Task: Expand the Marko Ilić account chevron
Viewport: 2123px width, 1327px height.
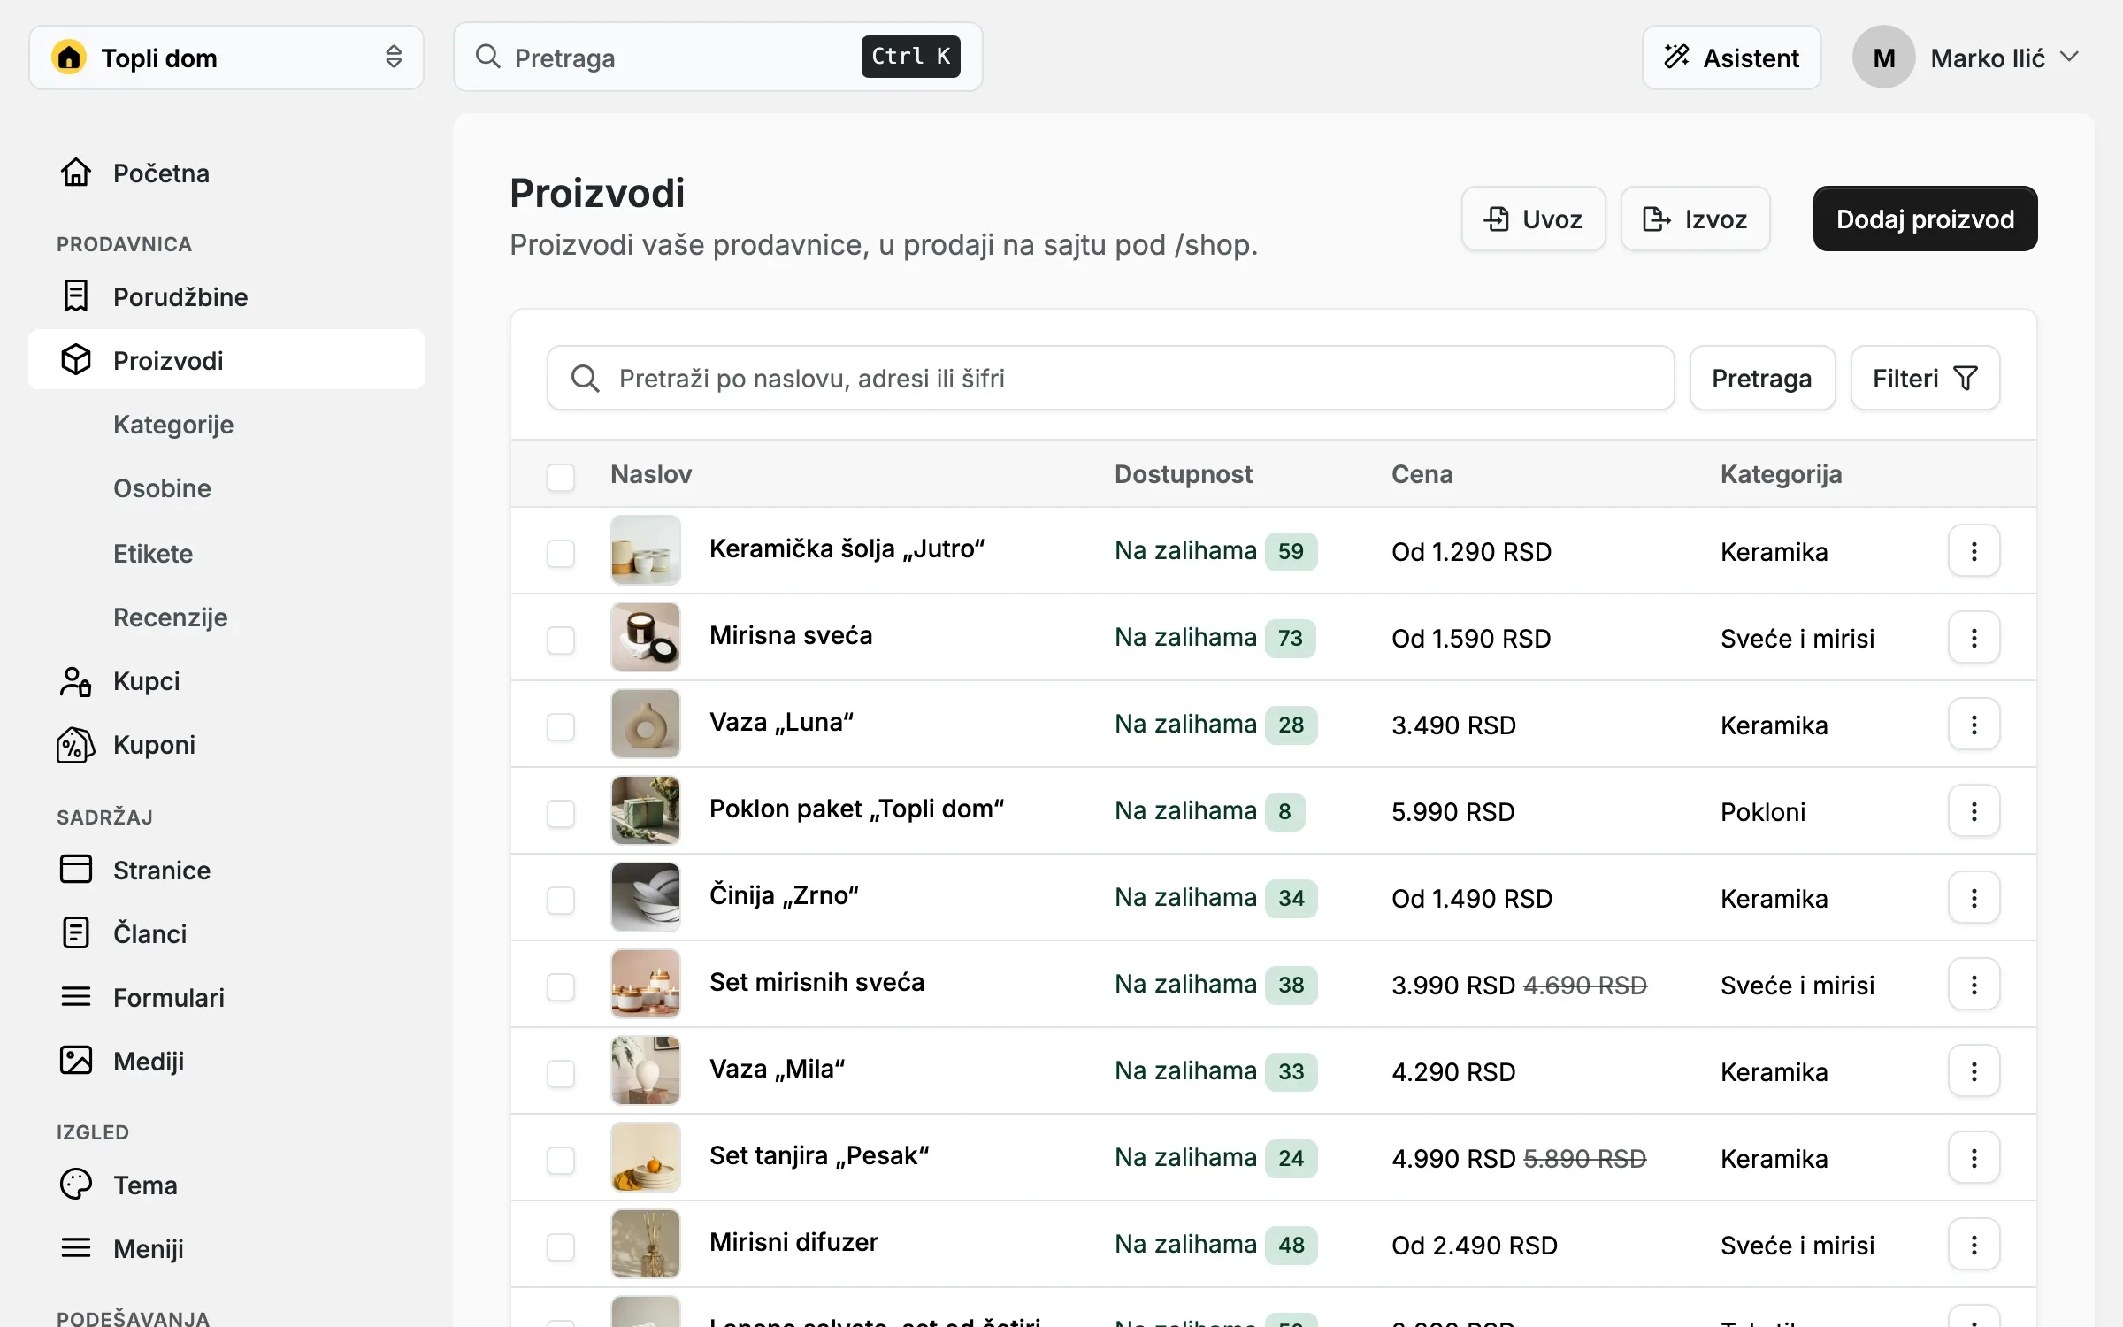Action: point(2069,57)
